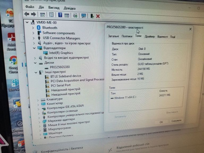Click the red X uninstall device icon
204x153 pixels.
[x=98, y=16]
